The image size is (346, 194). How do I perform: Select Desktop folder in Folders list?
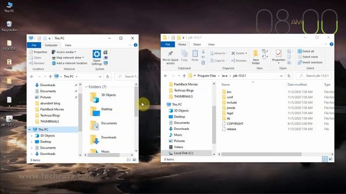click(x=101, y=112)
